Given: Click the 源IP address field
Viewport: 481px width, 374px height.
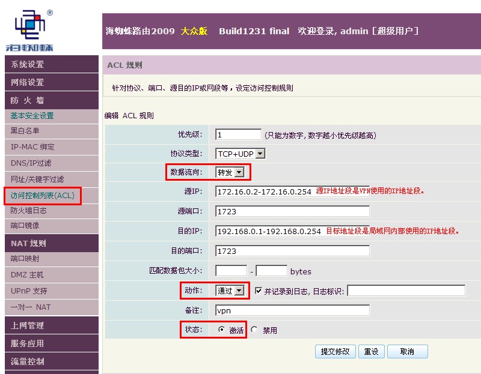Looking at the screenshot, I should (x=292, y=191).
